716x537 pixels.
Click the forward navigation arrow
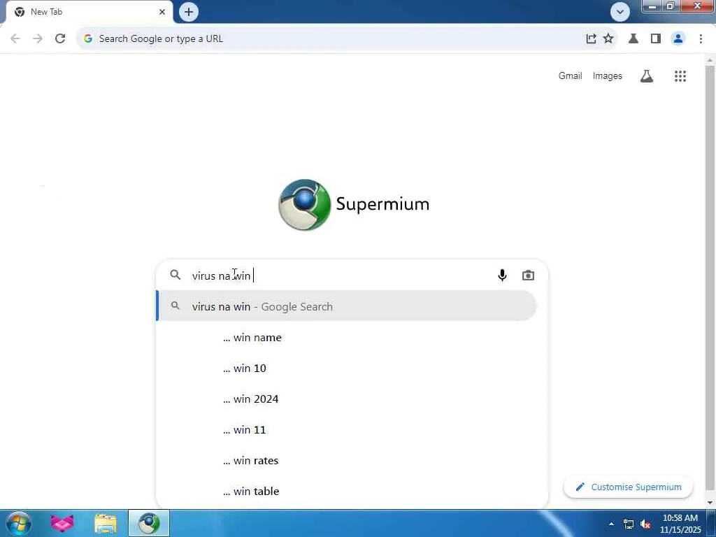pyautogui.click(x=38, y=39)
